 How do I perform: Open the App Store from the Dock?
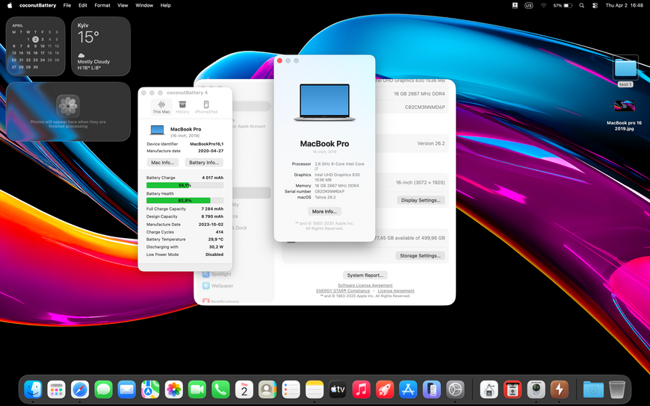tap(408, 390)
